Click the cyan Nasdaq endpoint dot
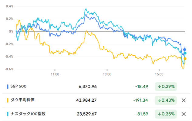The image size is (192, 121). [185, 53]
